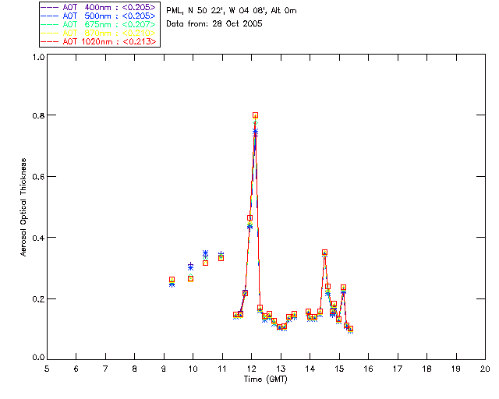Click the y-axis tick label 0.6
This screenshot has width=499, height=399.
[38, 177]
